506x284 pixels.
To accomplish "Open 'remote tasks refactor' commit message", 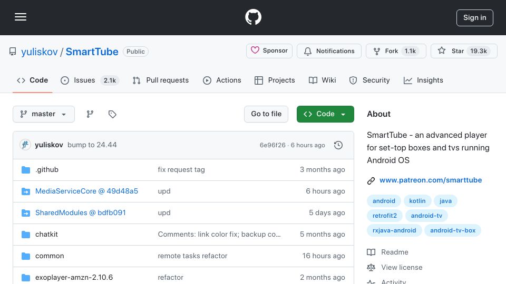I will (192, 256).
